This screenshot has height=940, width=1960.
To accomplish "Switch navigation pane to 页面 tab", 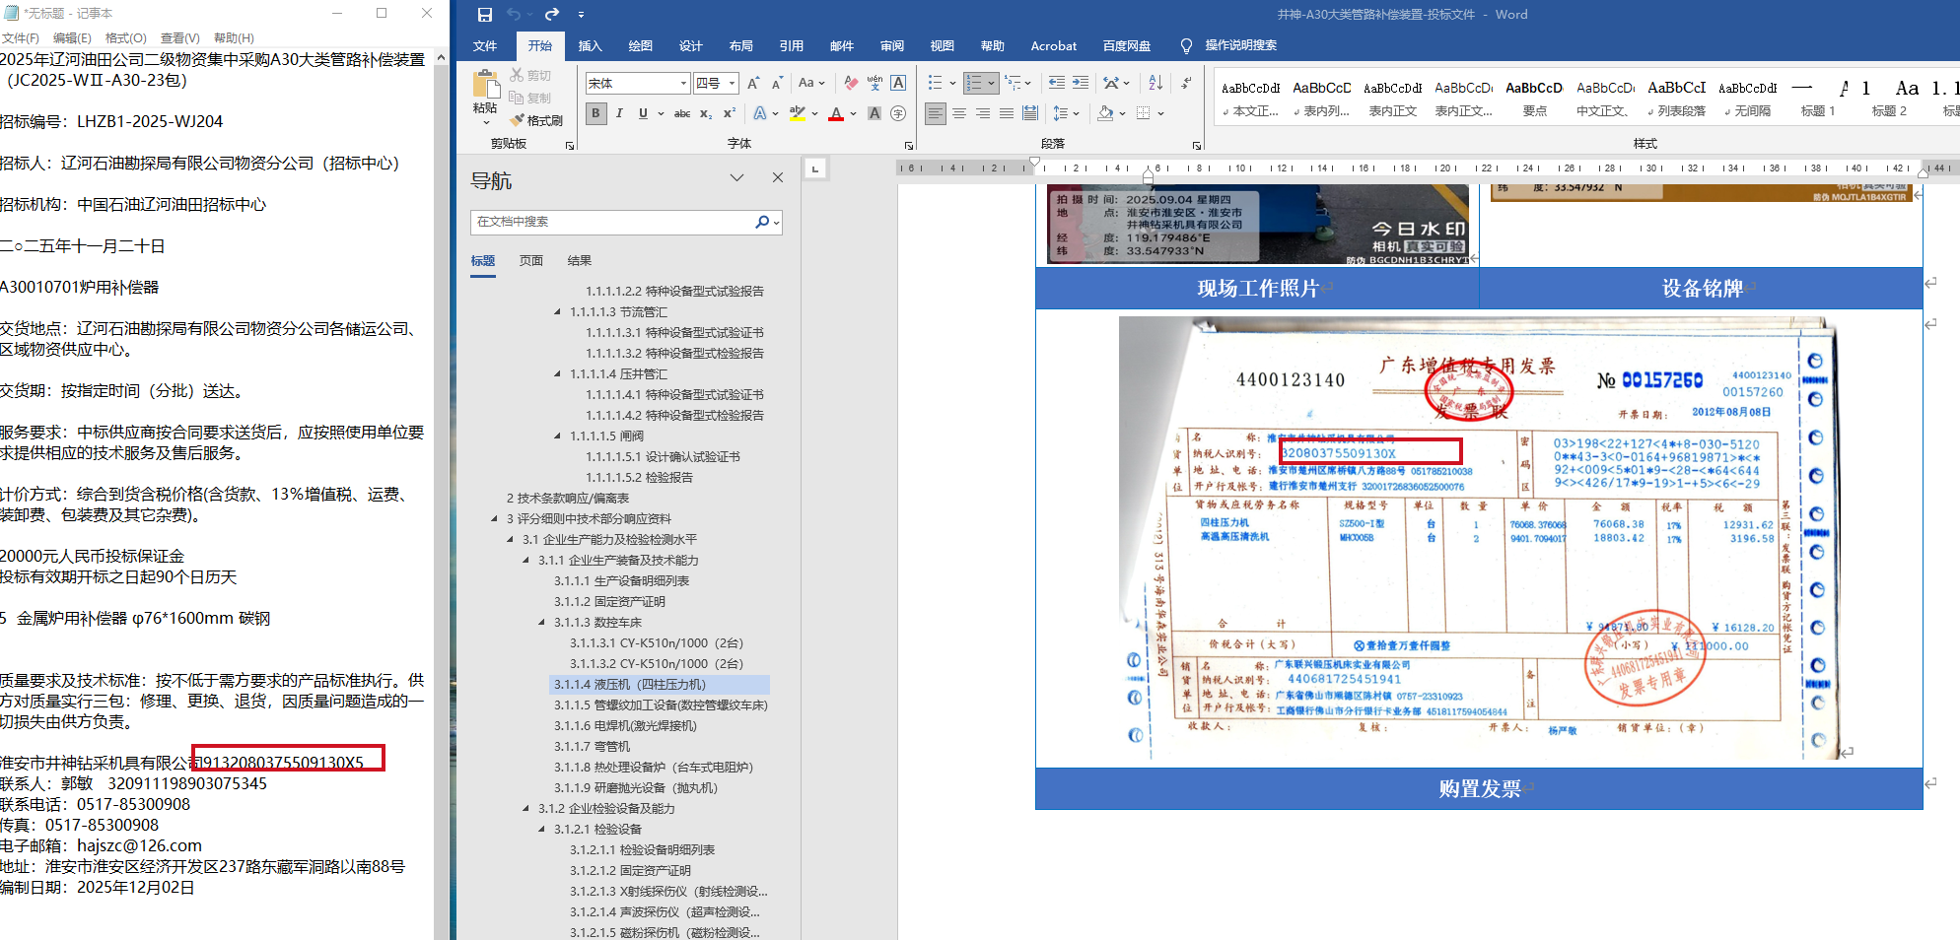I will pos(531,261).
